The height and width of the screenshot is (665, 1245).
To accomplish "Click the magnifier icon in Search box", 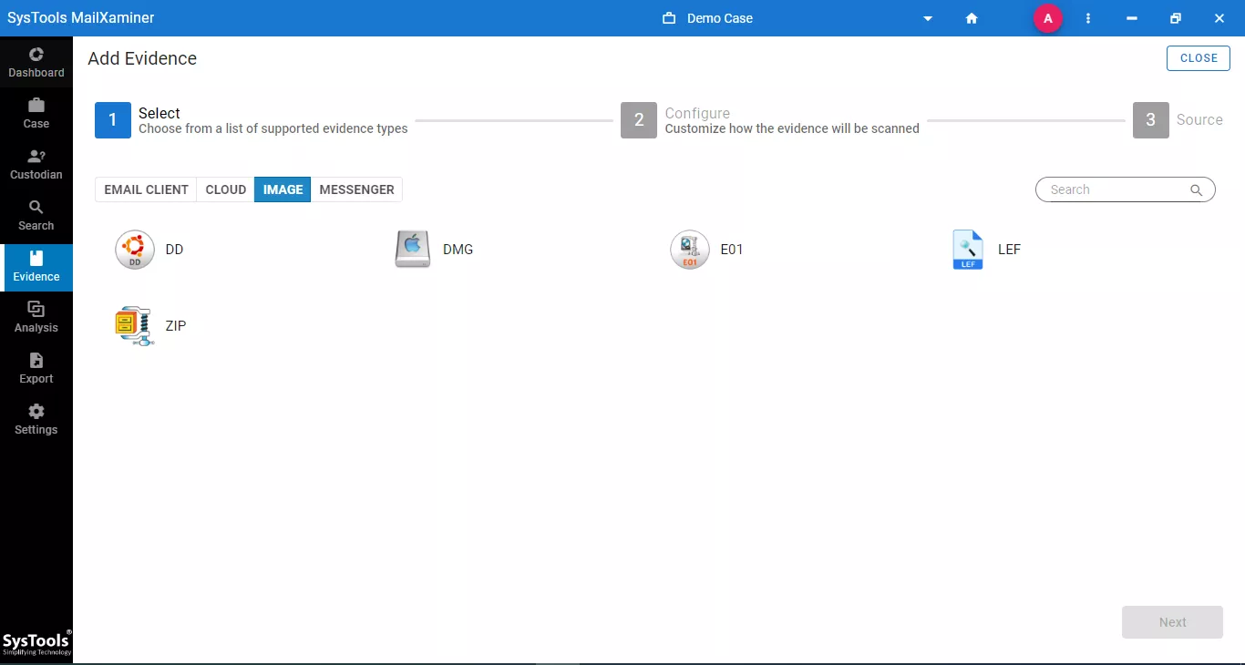I will pos(1196,190).
